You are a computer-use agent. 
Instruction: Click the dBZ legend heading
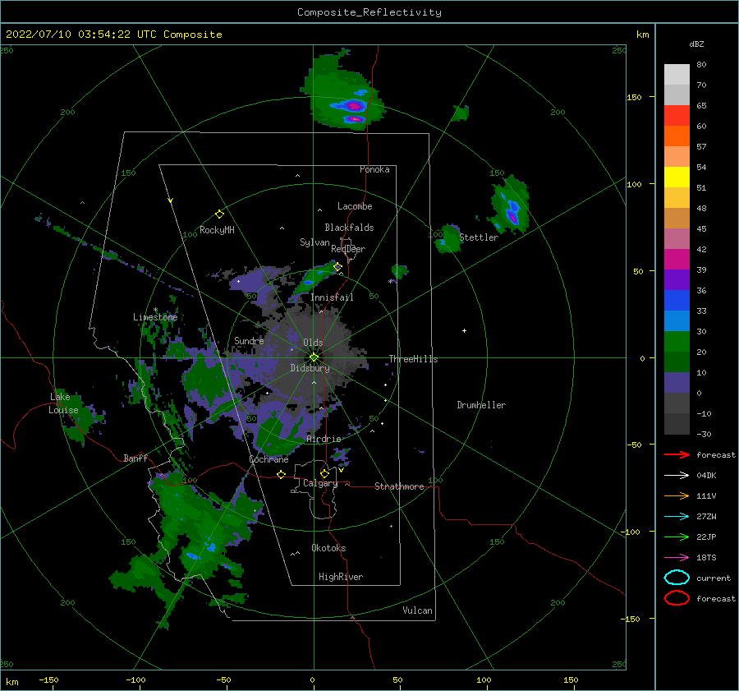pyautogui.click(x=696, y=44)
